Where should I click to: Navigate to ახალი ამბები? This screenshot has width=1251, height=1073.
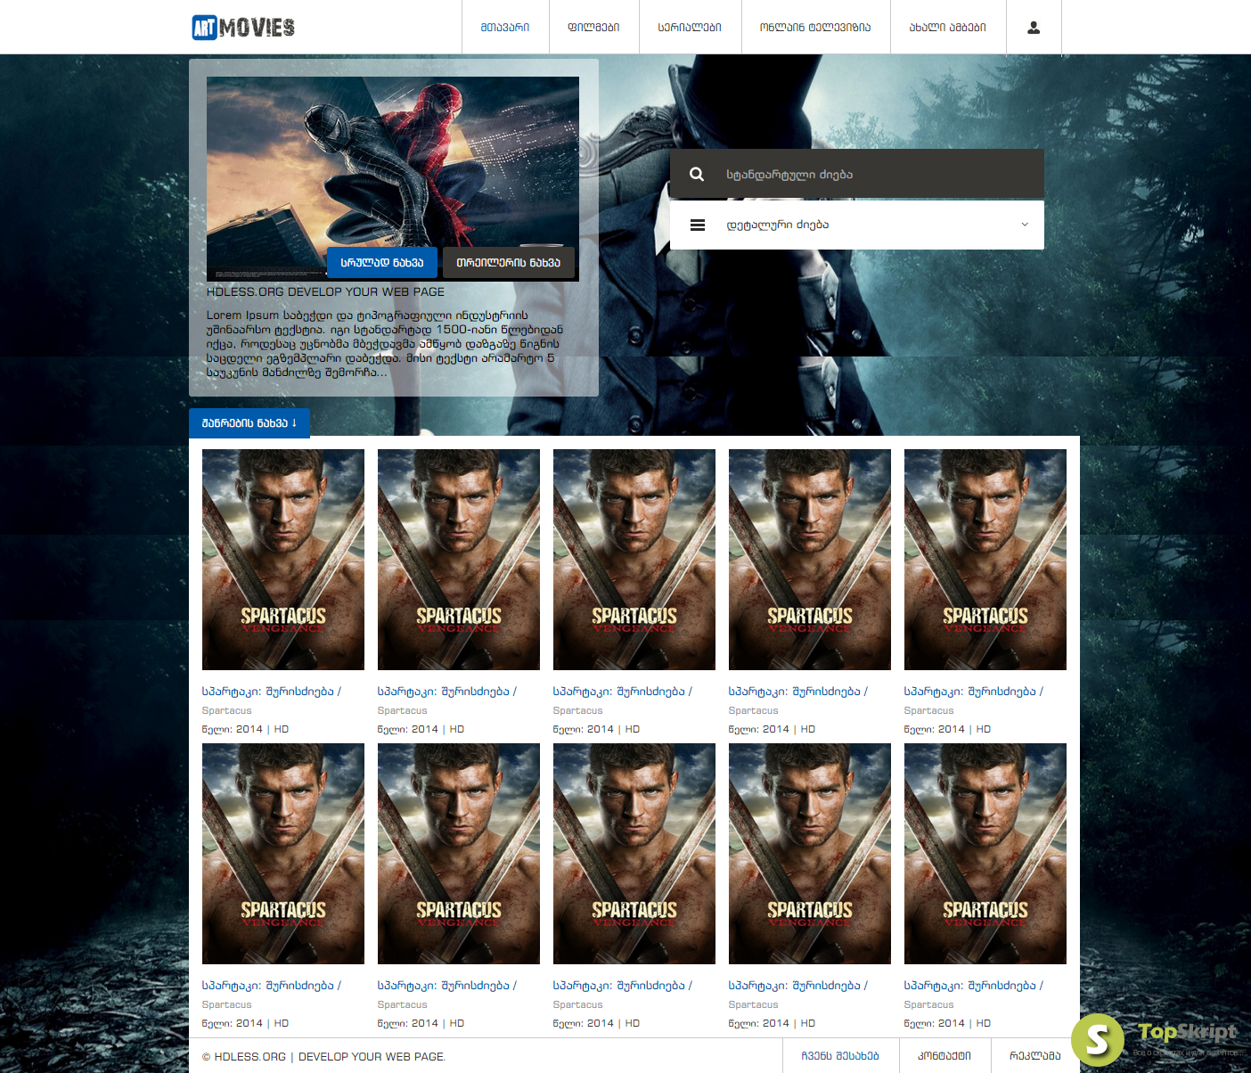click(948, 28)
